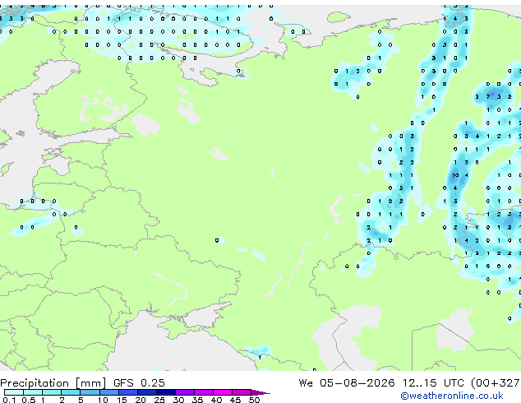This screenshot has width=521, height=403.
Task: Pick the 30–35 mm purple legend swatch
Action: (x=185, y=392)
